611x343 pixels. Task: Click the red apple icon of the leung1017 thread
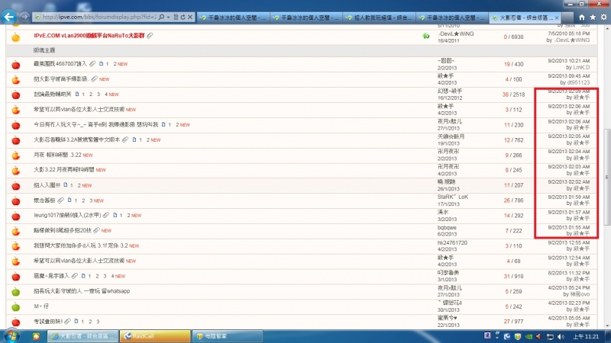pyautogui.click(x=15, y=216)
